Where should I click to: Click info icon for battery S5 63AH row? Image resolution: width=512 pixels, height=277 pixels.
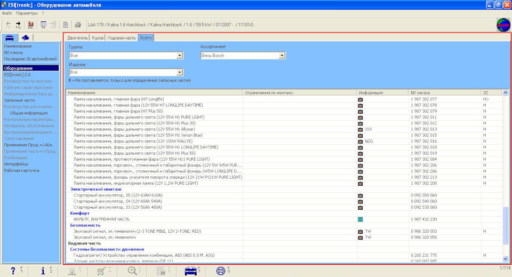point(360,195)
